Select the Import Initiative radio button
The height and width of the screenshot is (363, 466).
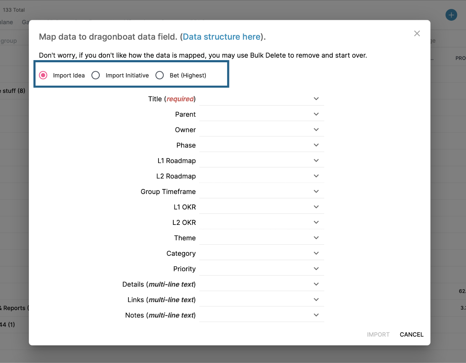tap(96, 75)
